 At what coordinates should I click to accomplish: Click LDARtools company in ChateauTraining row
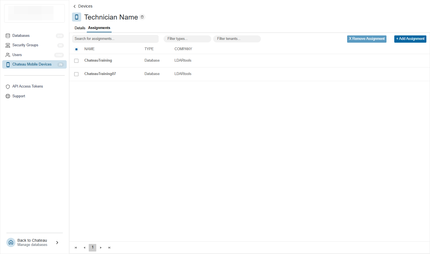point(183,61)
